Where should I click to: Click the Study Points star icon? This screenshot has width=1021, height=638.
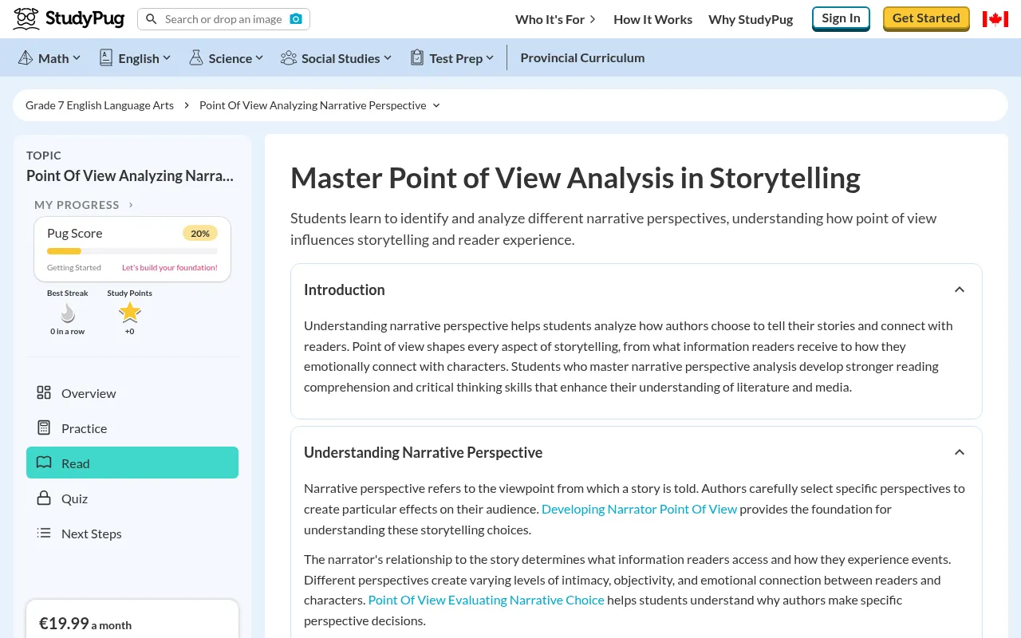(129, 312)
